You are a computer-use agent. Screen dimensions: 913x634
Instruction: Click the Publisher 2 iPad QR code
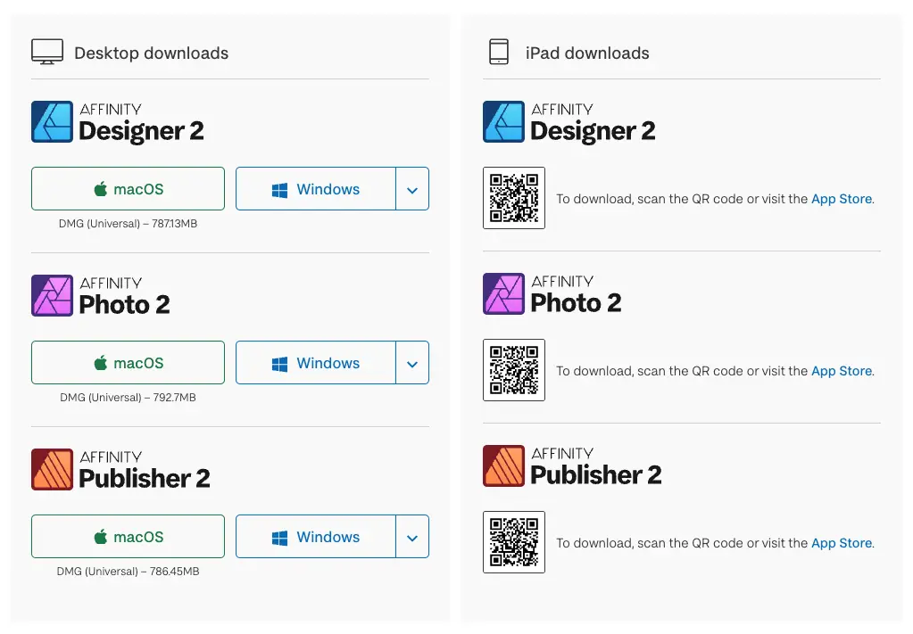(x=514, y=542)
